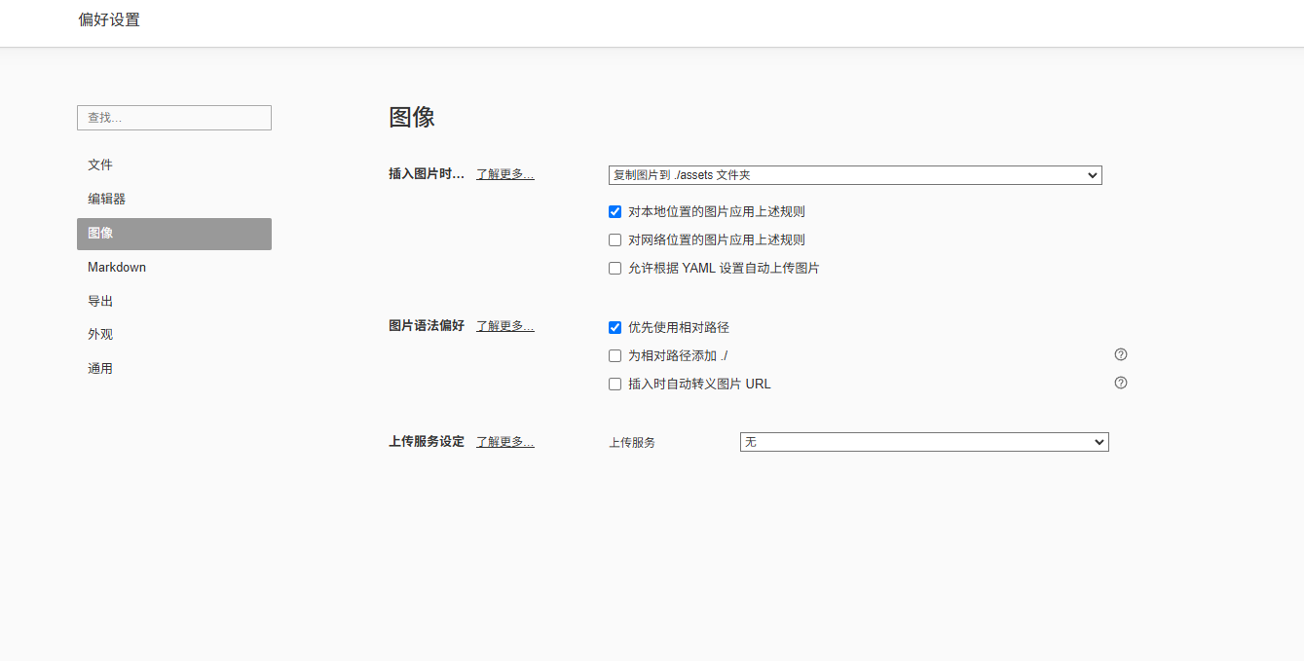Select the 图像 settings section

pos(174,234)
